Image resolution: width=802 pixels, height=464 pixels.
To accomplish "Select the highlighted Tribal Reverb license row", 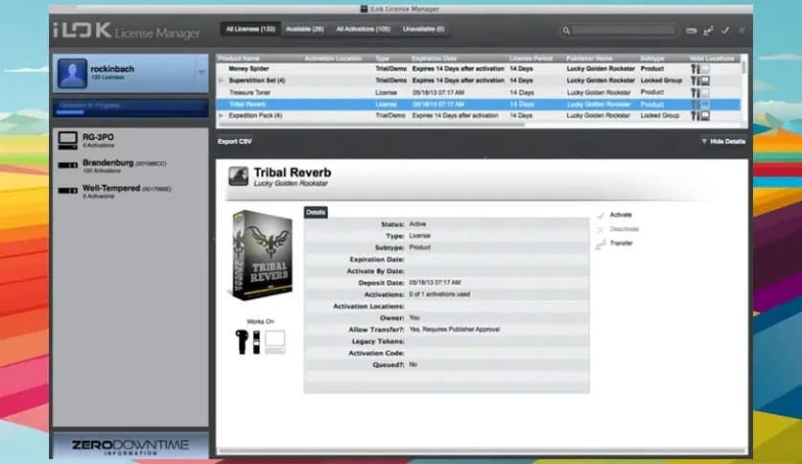I will pos(478,104).
